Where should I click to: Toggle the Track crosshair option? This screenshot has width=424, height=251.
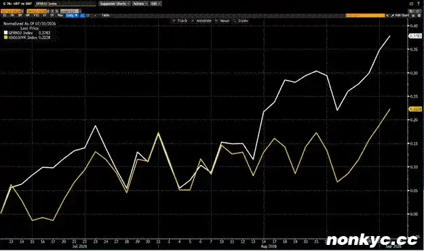click(180, 21)
